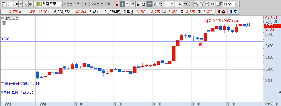The image size is (281, 106).
Task: Open chart settings gear icon
Action: 212,4
